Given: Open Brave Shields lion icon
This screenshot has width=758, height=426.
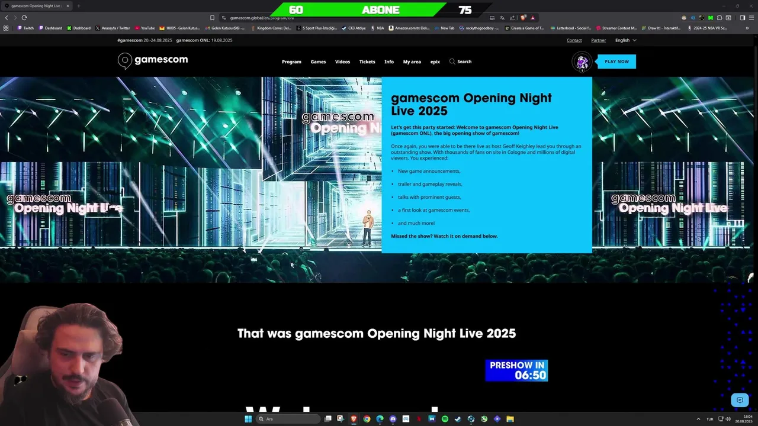Looking at the screenshot, I should point(523,18).
